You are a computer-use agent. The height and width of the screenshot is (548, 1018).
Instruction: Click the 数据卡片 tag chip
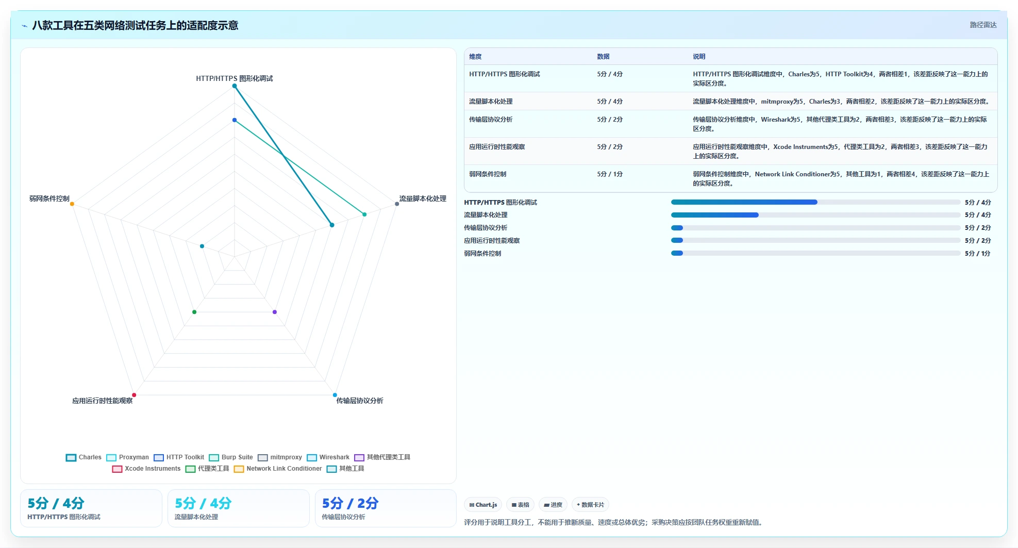point(590,505)
